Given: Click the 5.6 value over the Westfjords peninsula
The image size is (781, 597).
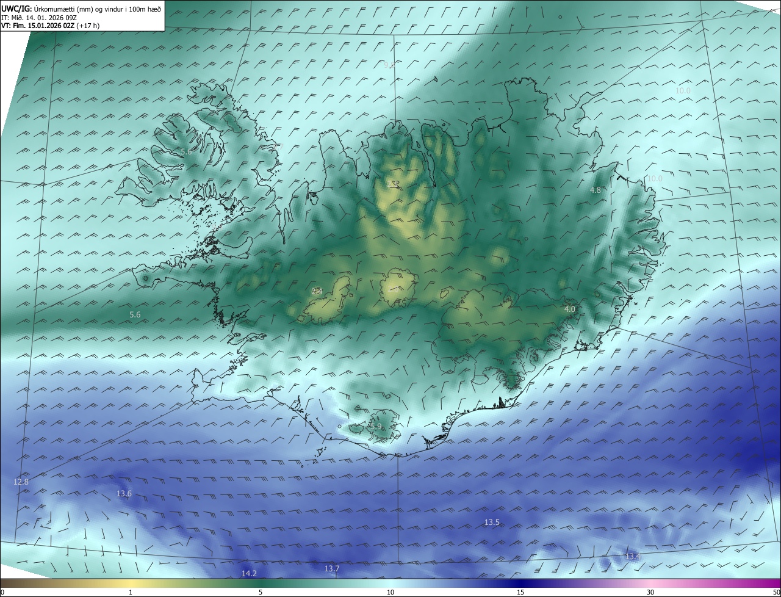Looking at the screenshot, I should (186, 152).
